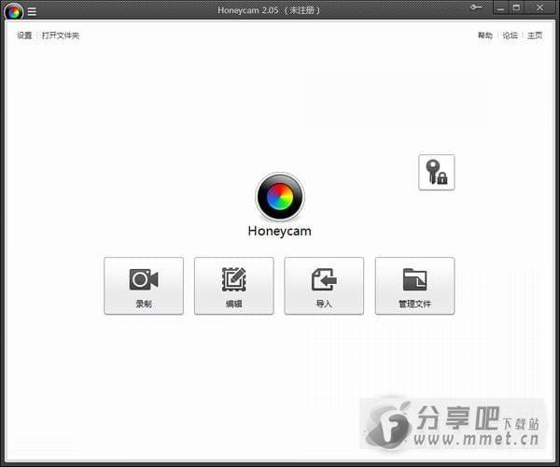The width and height of the screenshot is (560, 467).
Task: Close the Honeycam window
Action: tap(539, 7)
